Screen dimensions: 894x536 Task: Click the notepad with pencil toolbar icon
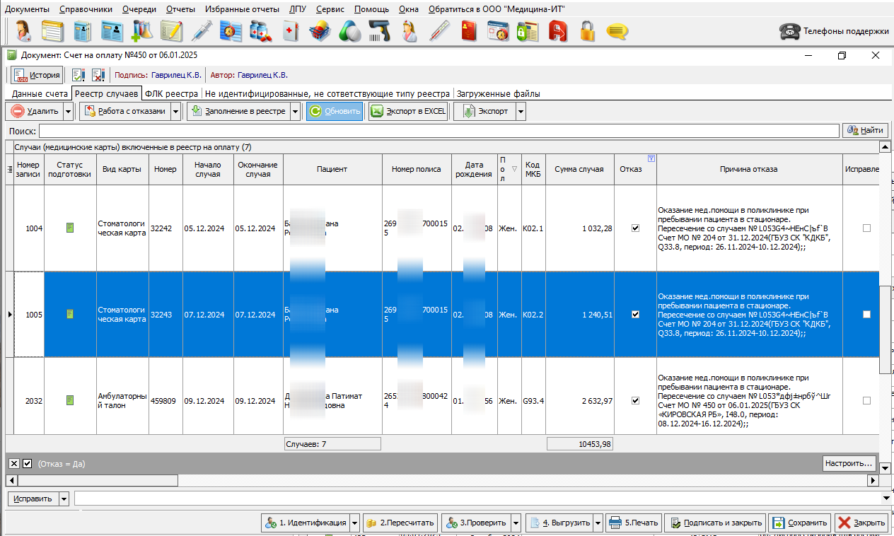(x=172, y=31)
